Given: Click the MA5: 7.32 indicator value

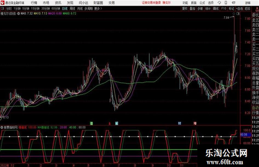Looking at the screenshot, I should [27, 13].
